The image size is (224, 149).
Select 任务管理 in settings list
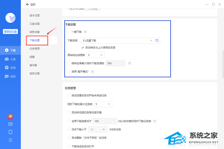[35, 49]
